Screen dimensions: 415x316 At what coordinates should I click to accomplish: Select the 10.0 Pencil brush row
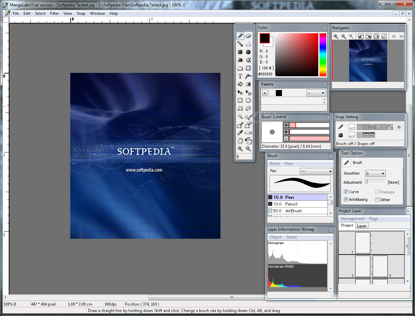[x=297, y=204]
